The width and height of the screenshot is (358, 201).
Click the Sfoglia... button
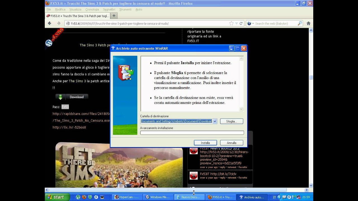232,121
